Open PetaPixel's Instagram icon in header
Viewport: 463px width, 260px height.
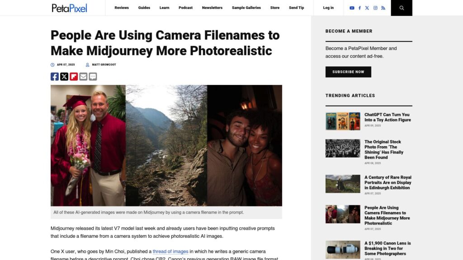click(375, 8)
